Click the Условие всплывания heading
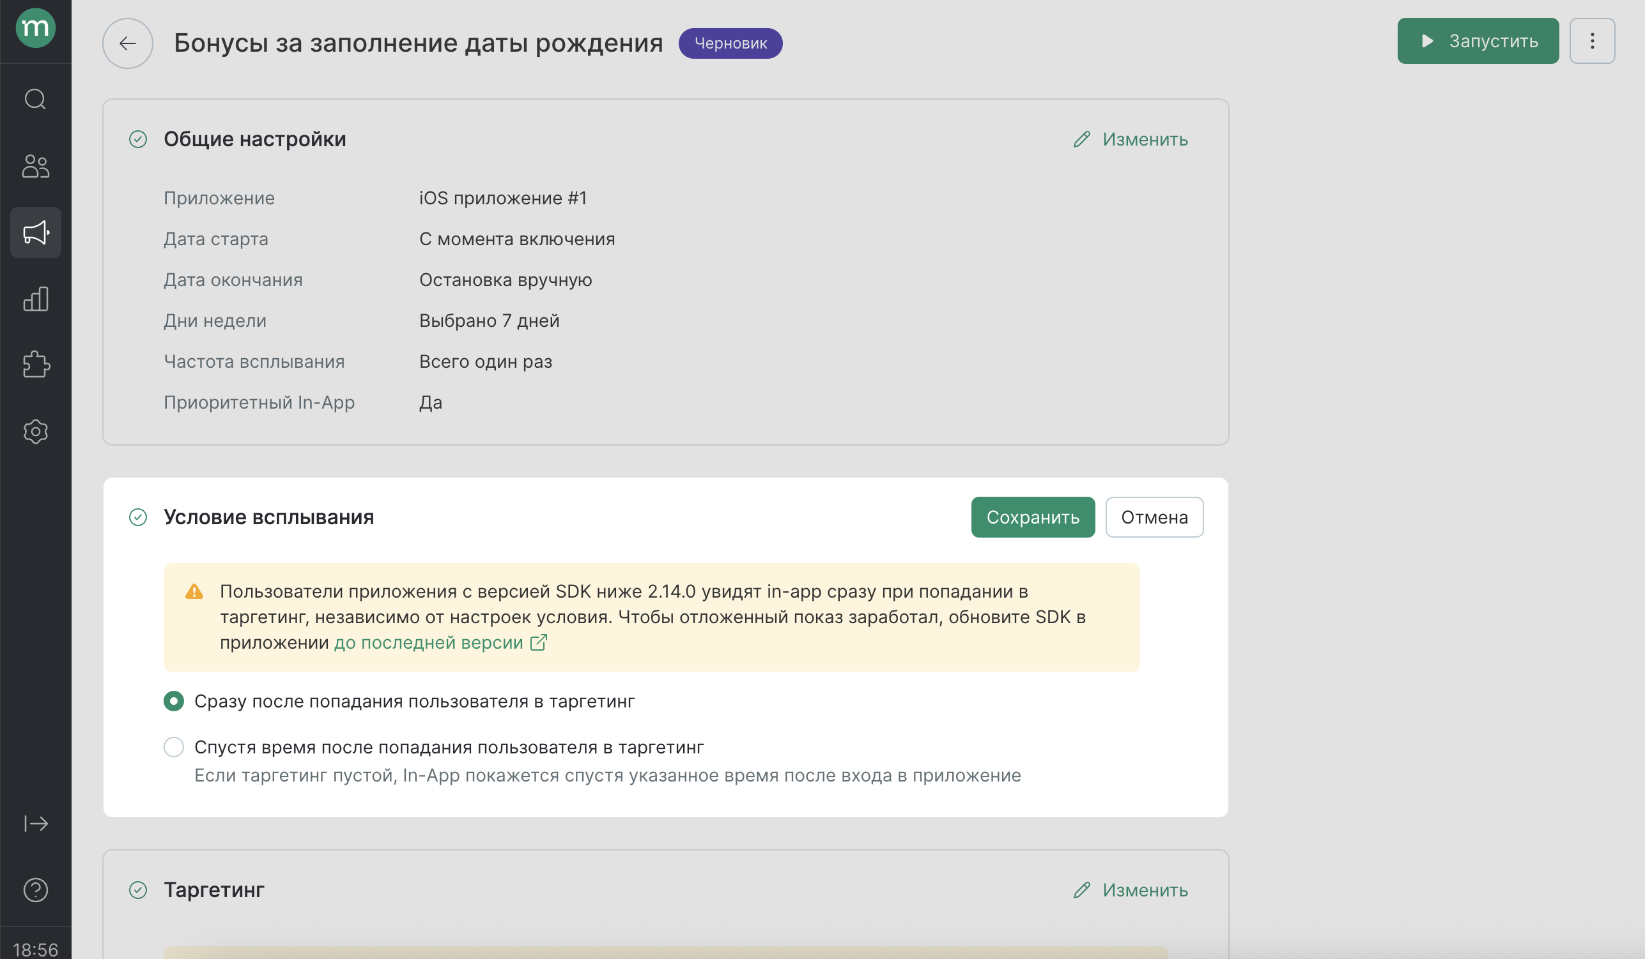The height and width of the screenshot is (959, 1645). tap(268, 517)
